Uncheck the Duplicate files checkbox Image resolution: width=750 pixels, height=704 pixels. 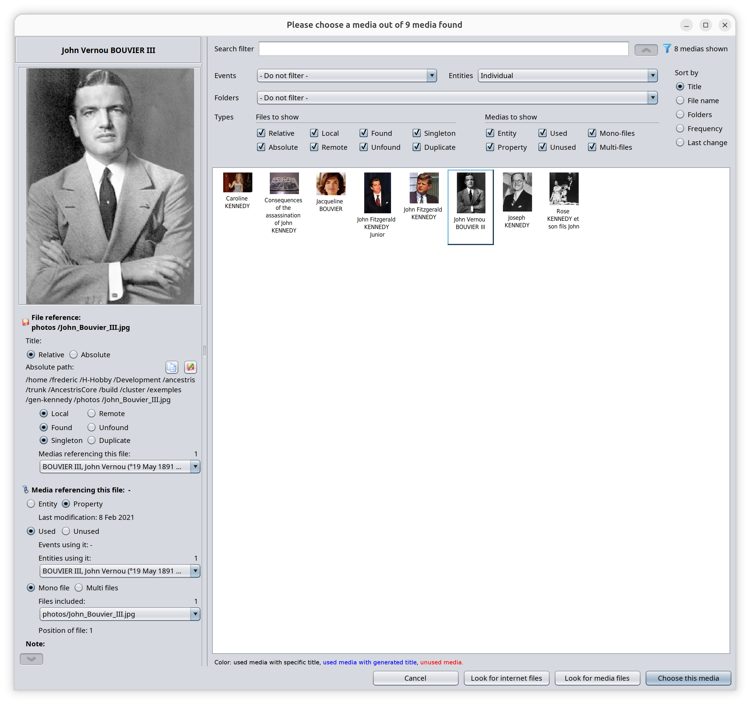(416, 147)
